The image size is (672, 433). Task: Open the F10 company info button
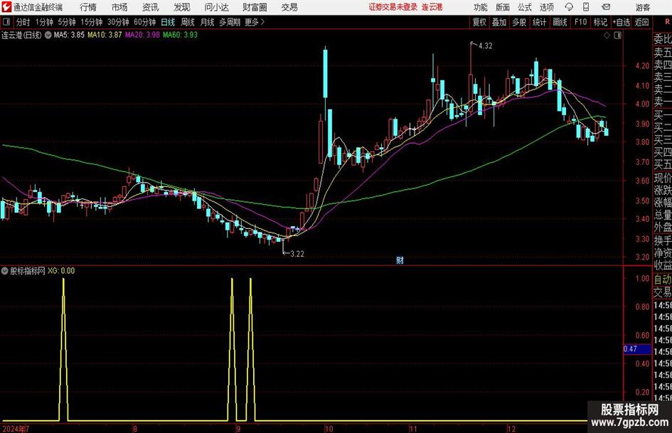(580, 22)
